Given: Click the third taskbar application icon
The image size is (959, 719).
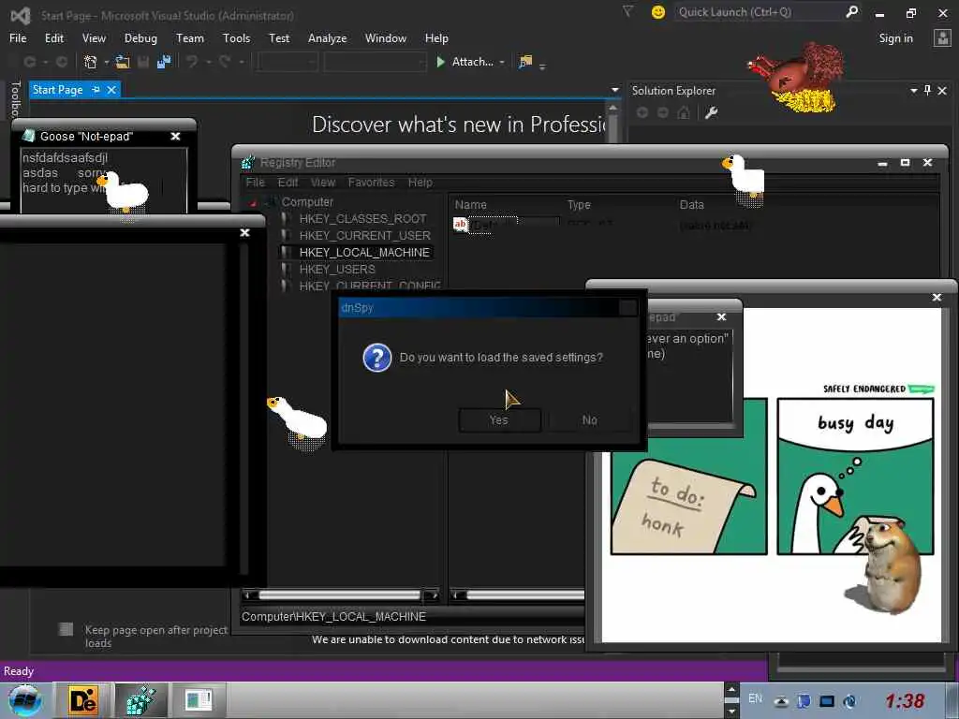Looking at the screenshot, I should (199, 700).
